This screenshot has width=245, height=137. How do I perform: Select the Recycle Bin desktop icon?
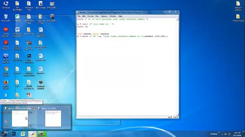(x=6, y=18)
